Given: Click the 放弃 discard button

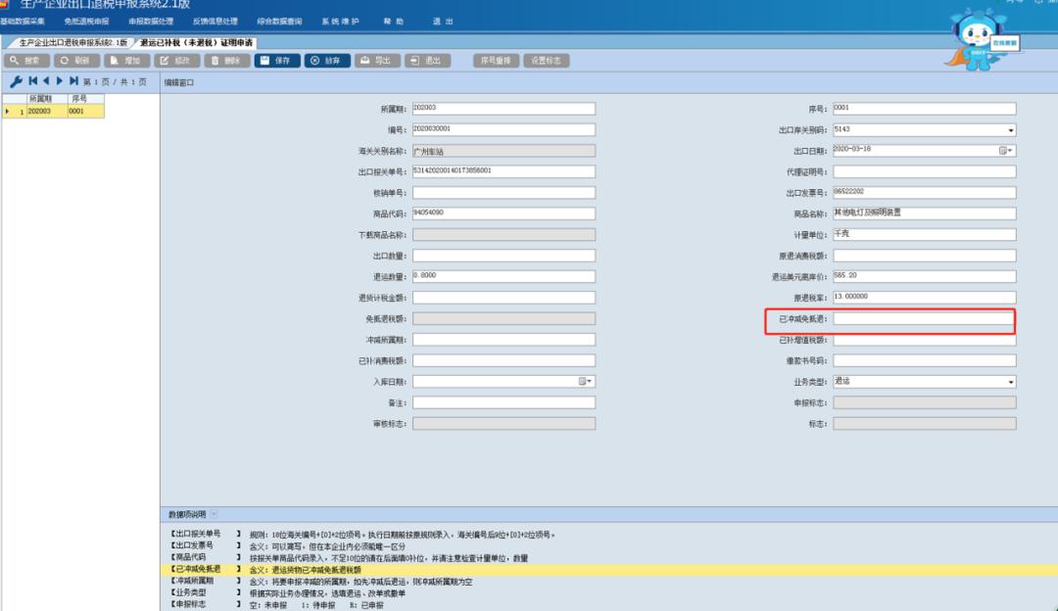Looking at the screenshot, I should [326, 61].
